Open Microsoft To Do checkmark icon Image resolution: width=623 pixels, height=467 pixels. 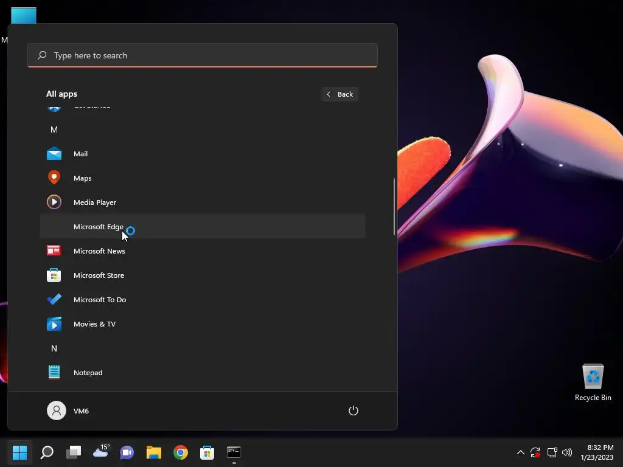(x=54, y=299)
